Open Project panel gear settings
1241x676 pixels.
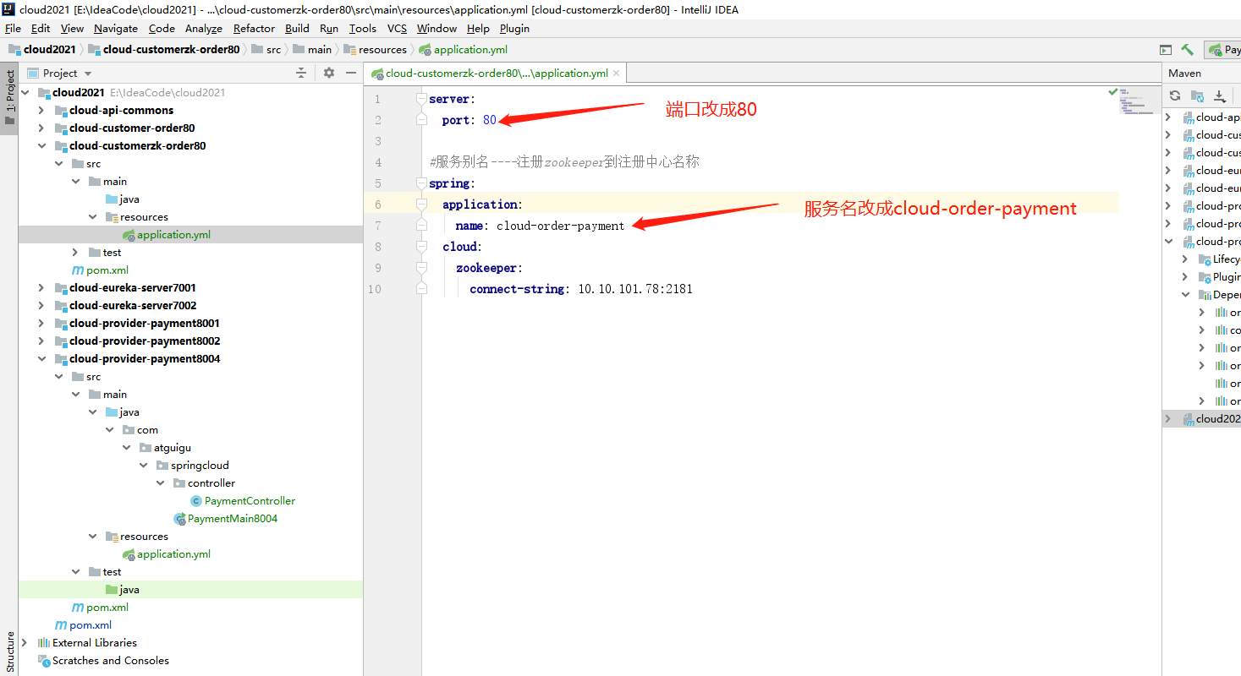tap(329, 74)
